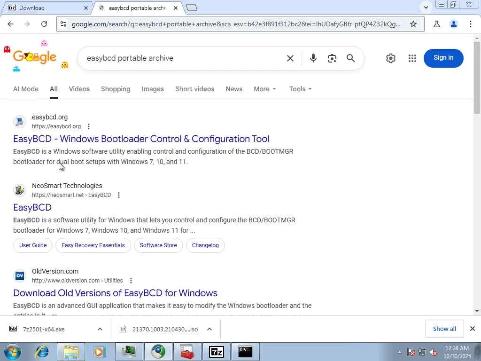
Task: Open downloaded 7z2501-x64.exe file
Action: 44,329
